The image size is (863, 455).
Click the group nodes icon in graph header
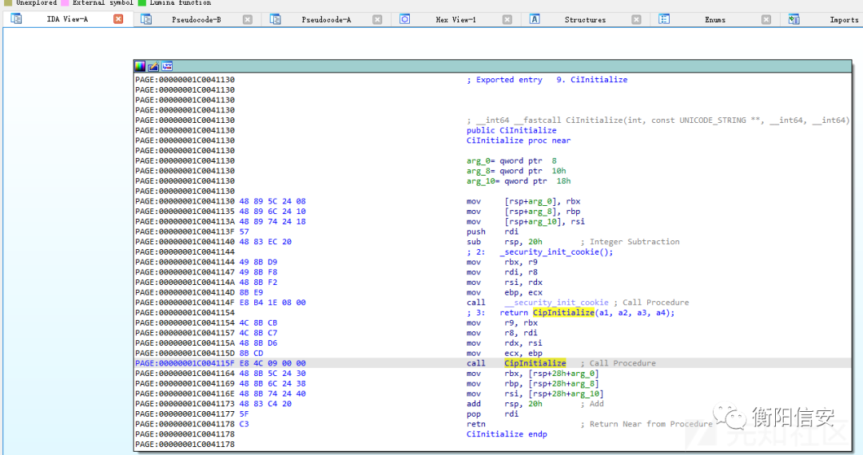[x=167, y=66]
